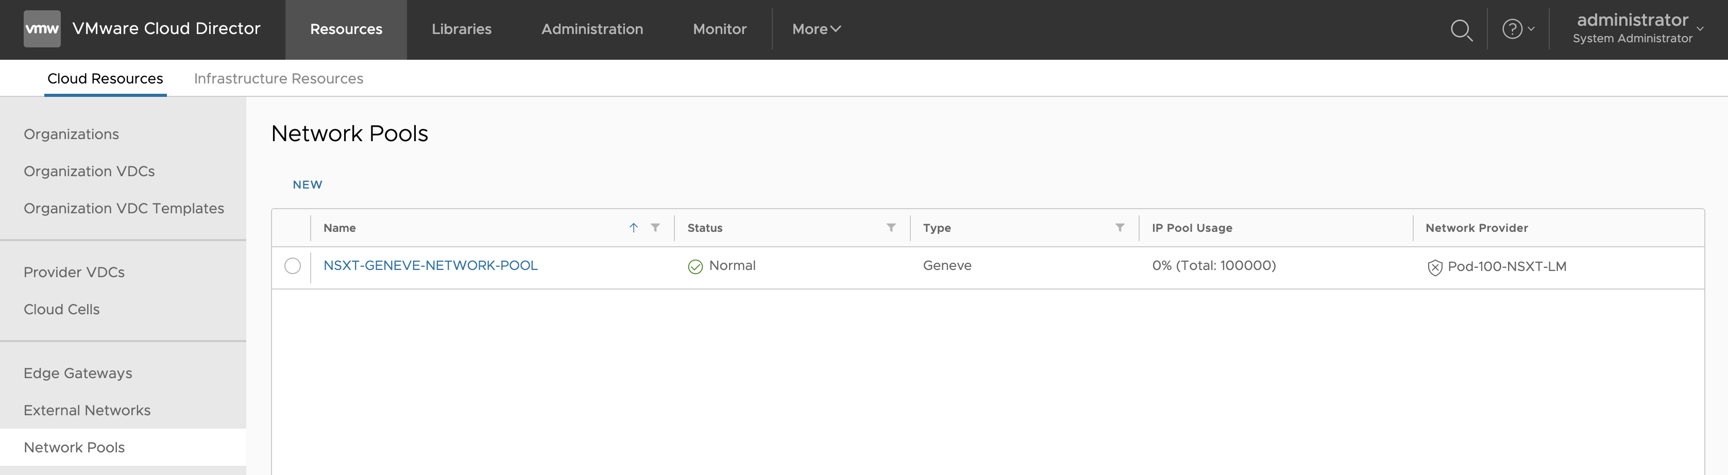Navigate to Edge Gateways in sidebar
The image size is (1728, 475).
point(78,373)
